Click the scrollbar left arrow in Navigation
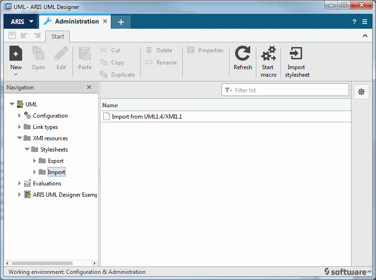Screen dimensions: 376x280 (7, 263)
